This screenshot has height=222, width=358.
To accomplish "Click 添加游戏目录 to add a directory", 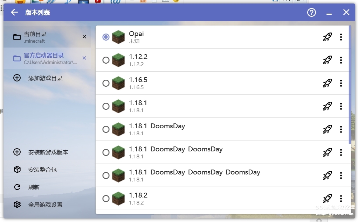I will 45,78.
